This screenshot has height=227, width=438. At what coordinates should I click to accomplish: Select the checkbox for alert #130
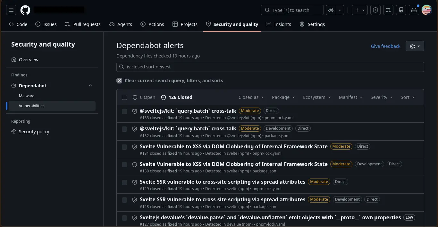[124, 164]
